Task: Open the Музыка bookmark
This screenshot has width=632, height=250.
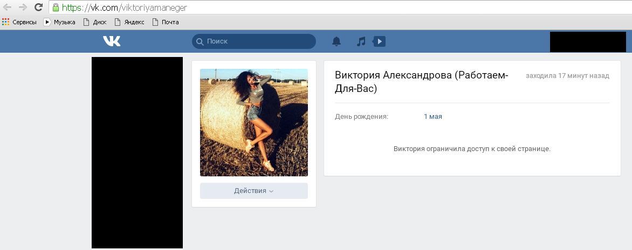Action: (x=59, y=22)
